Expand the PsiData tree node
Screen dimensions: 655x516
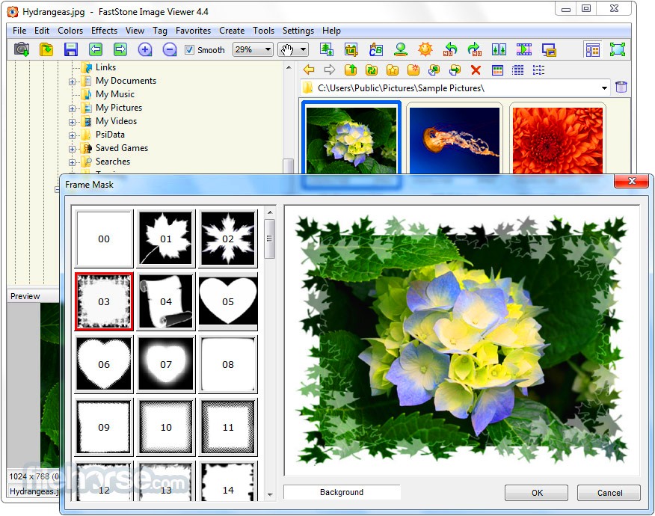click(x=72, y=135)
